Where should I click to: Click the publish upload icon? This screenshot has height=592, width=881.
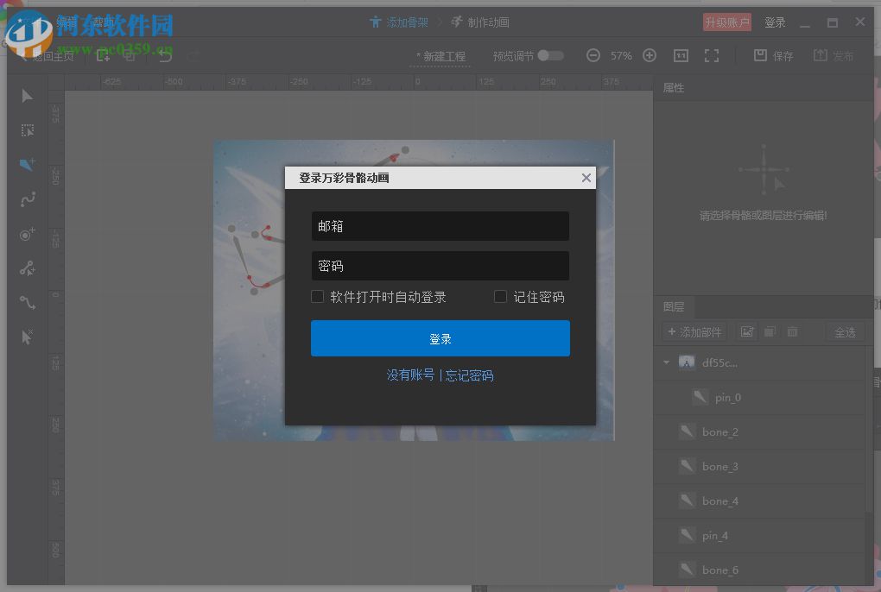(x=820, y=55)
